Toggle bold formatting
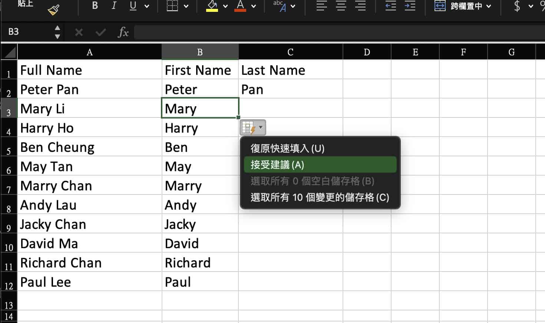545x323 pixels. (95, 6)
